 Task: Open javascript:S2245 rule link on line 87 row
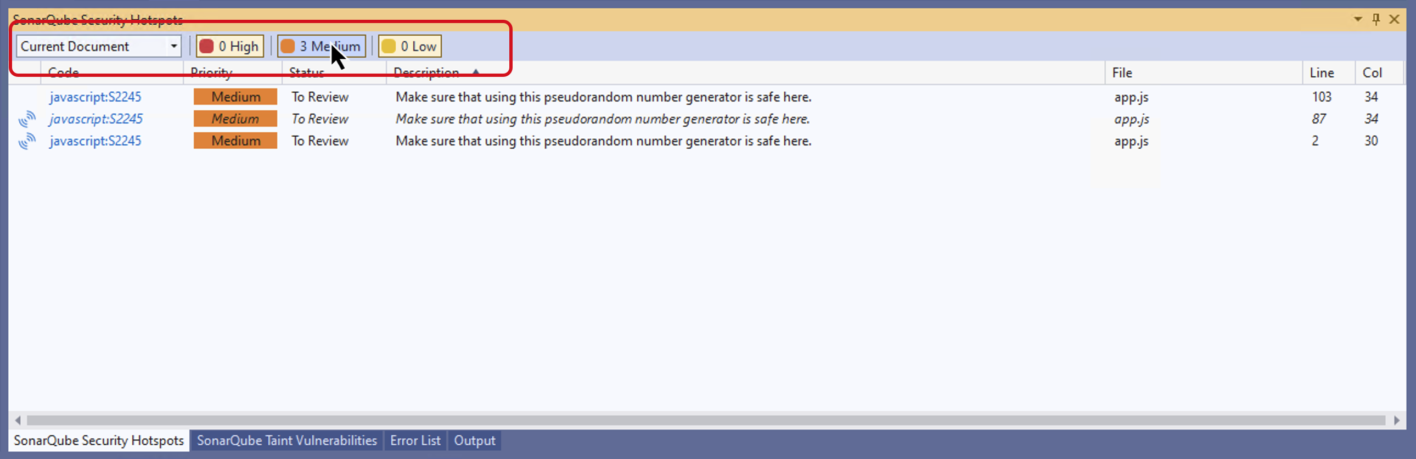click(x=95, y=119)
